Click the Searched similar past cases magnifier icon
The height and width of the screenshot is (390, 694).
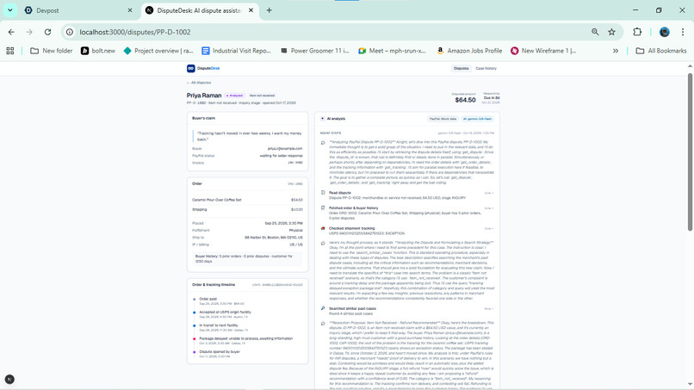click(323, 308)
